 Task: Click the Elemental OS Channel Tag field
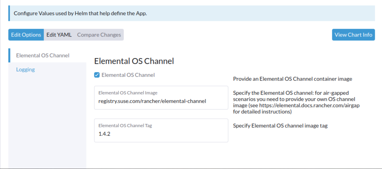point(161,134)
